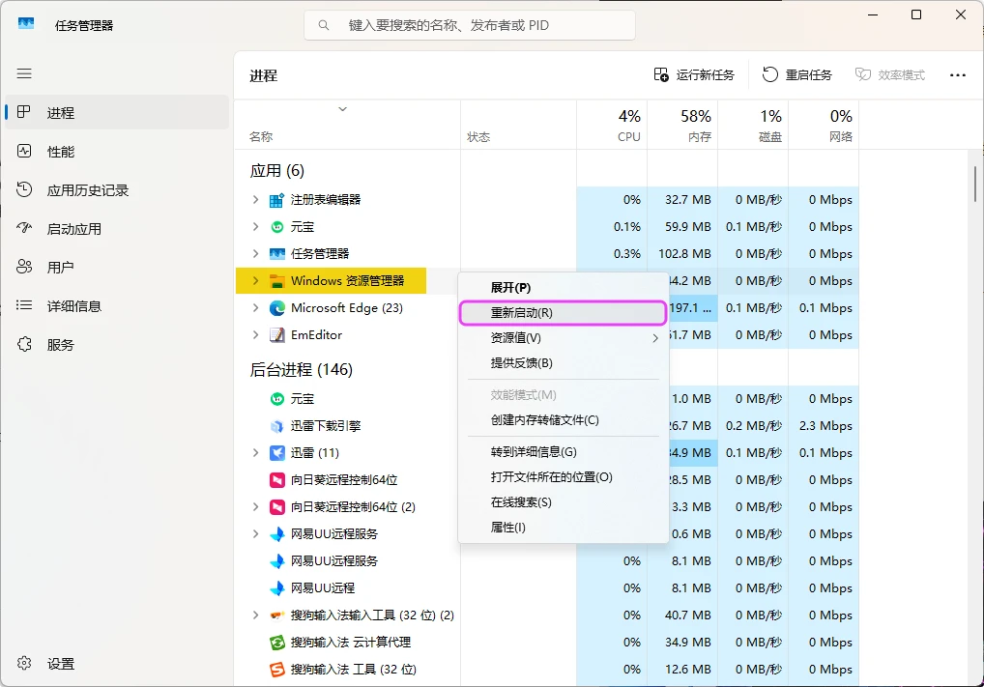Select the 后台进程 (146) group heading

(302, 369)
